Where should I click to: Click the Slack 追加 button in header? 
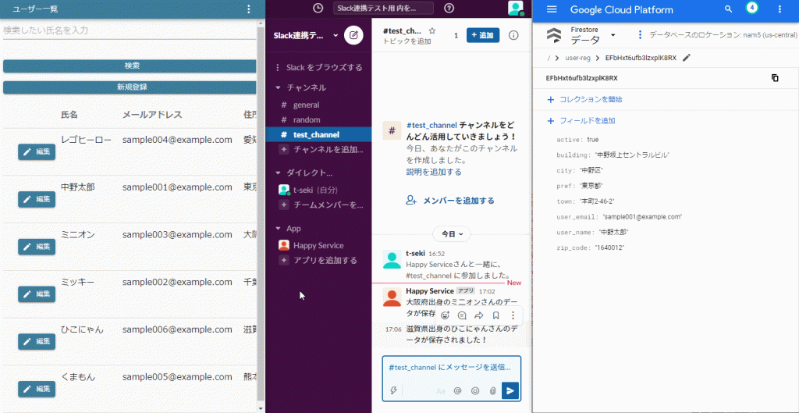pos(483,35)
